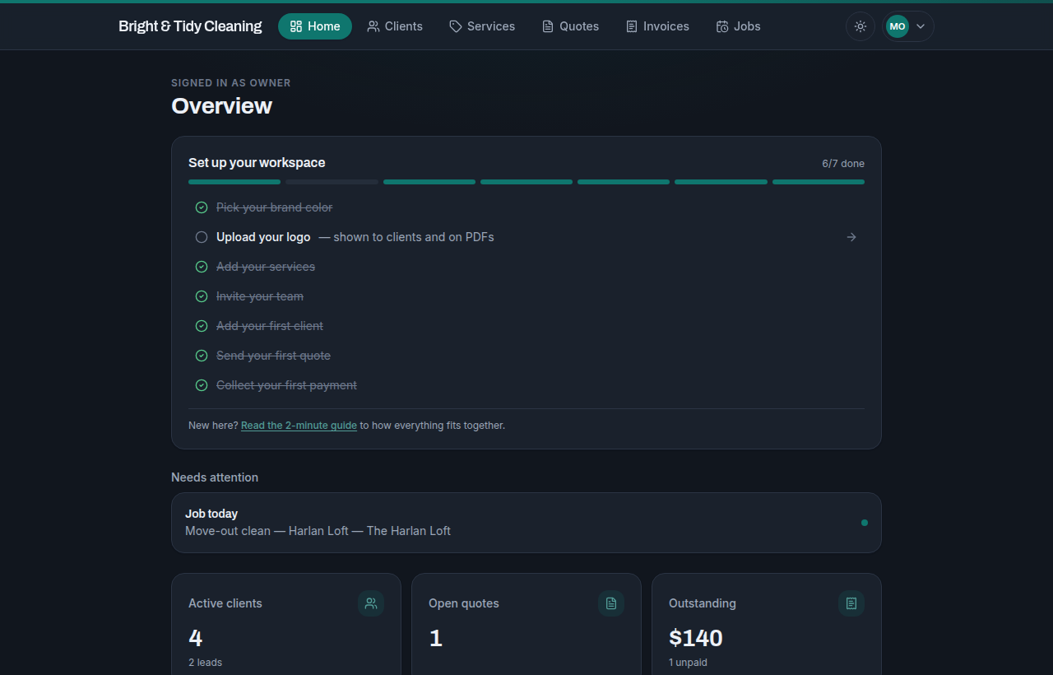Click the green status dot on Job today
Image resolution: width=1053 pixels, height=675 pixels.
[x=865, y=523]
